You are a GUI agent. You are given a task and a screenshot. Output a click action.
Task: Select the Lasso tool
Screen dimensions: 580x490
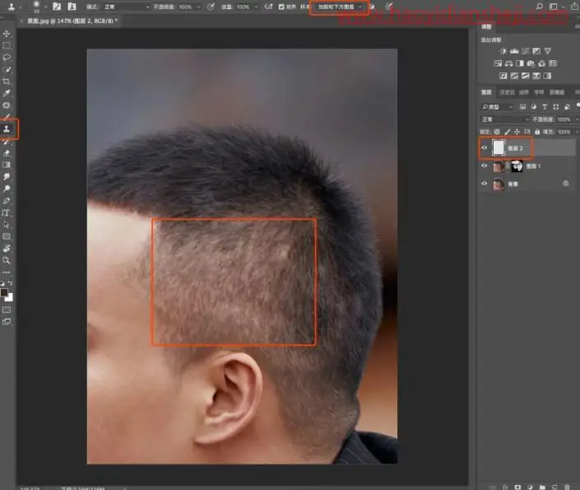pos(7,58)
